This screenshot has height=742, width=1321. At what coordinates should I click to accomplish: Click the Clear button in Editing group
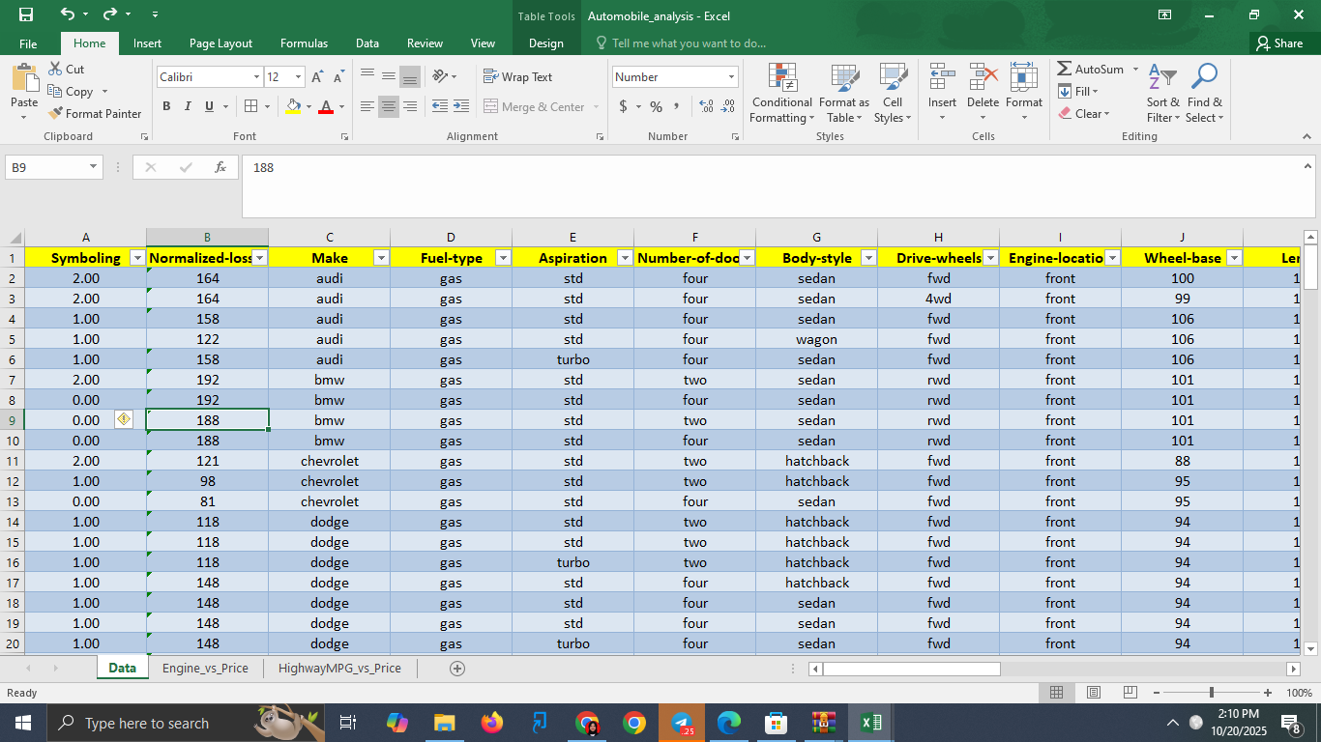point(1084,114)
